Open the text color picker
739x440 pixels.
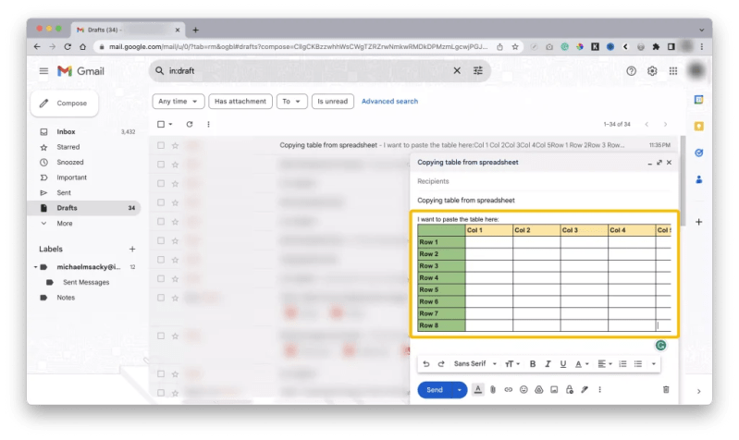pos(582,364)
